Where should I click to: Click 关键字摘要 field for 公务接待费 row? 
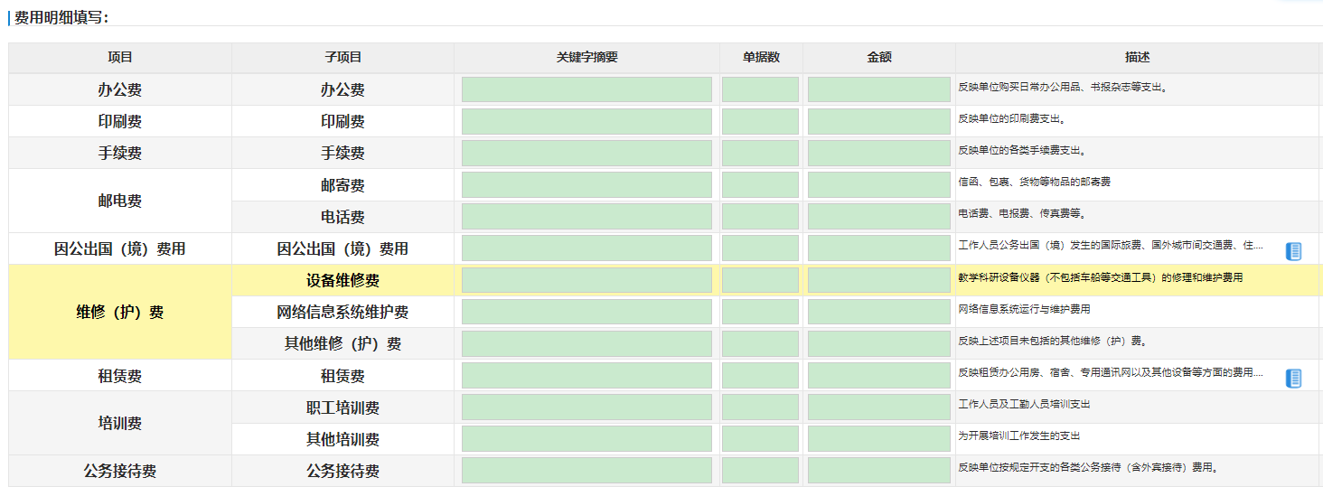[586, 471]
